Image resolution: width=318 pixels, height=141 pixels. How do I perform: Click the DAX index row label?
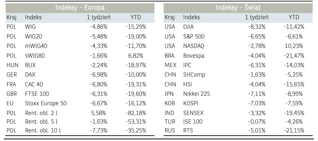30,75
